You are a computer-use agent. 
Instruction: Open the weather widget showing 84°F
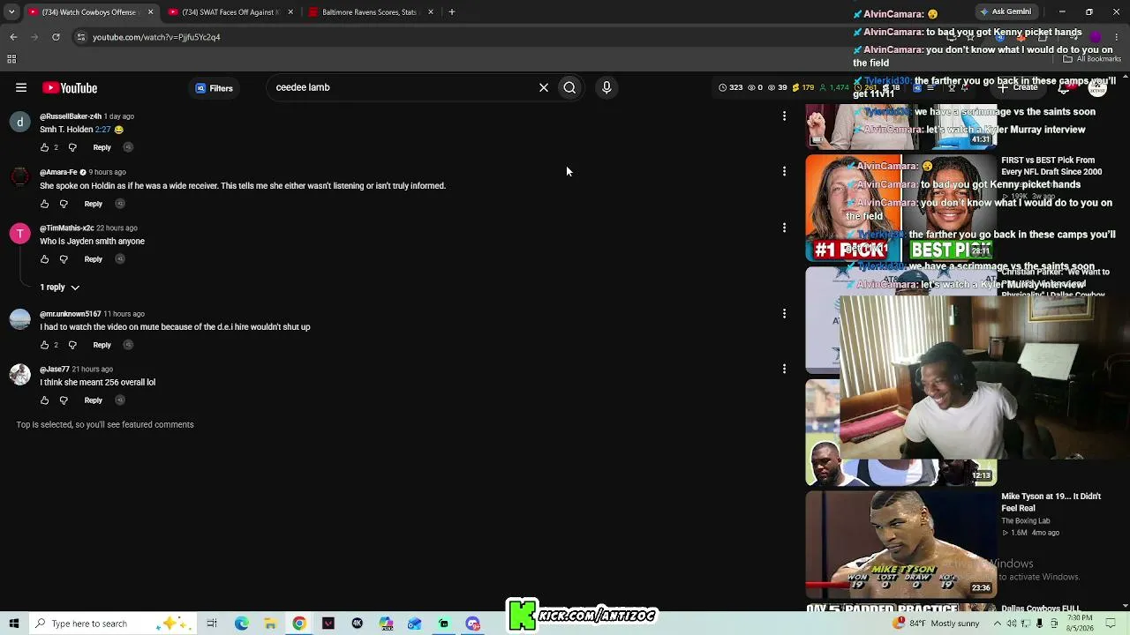coord(937,624)
